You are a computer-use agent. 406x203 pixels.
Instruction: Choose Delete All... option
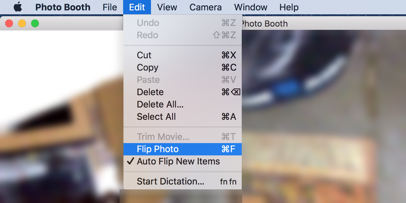tap(183, 104)
